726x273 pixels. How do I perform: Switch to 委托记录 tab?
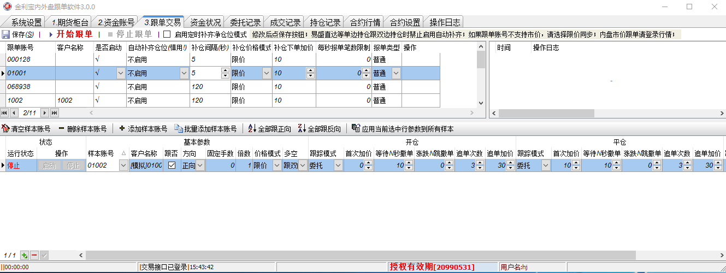click(x=245, y=22)
